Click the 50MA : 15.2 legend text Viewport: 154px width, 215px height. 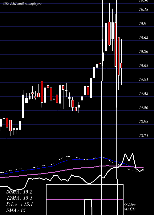[19, 192]
